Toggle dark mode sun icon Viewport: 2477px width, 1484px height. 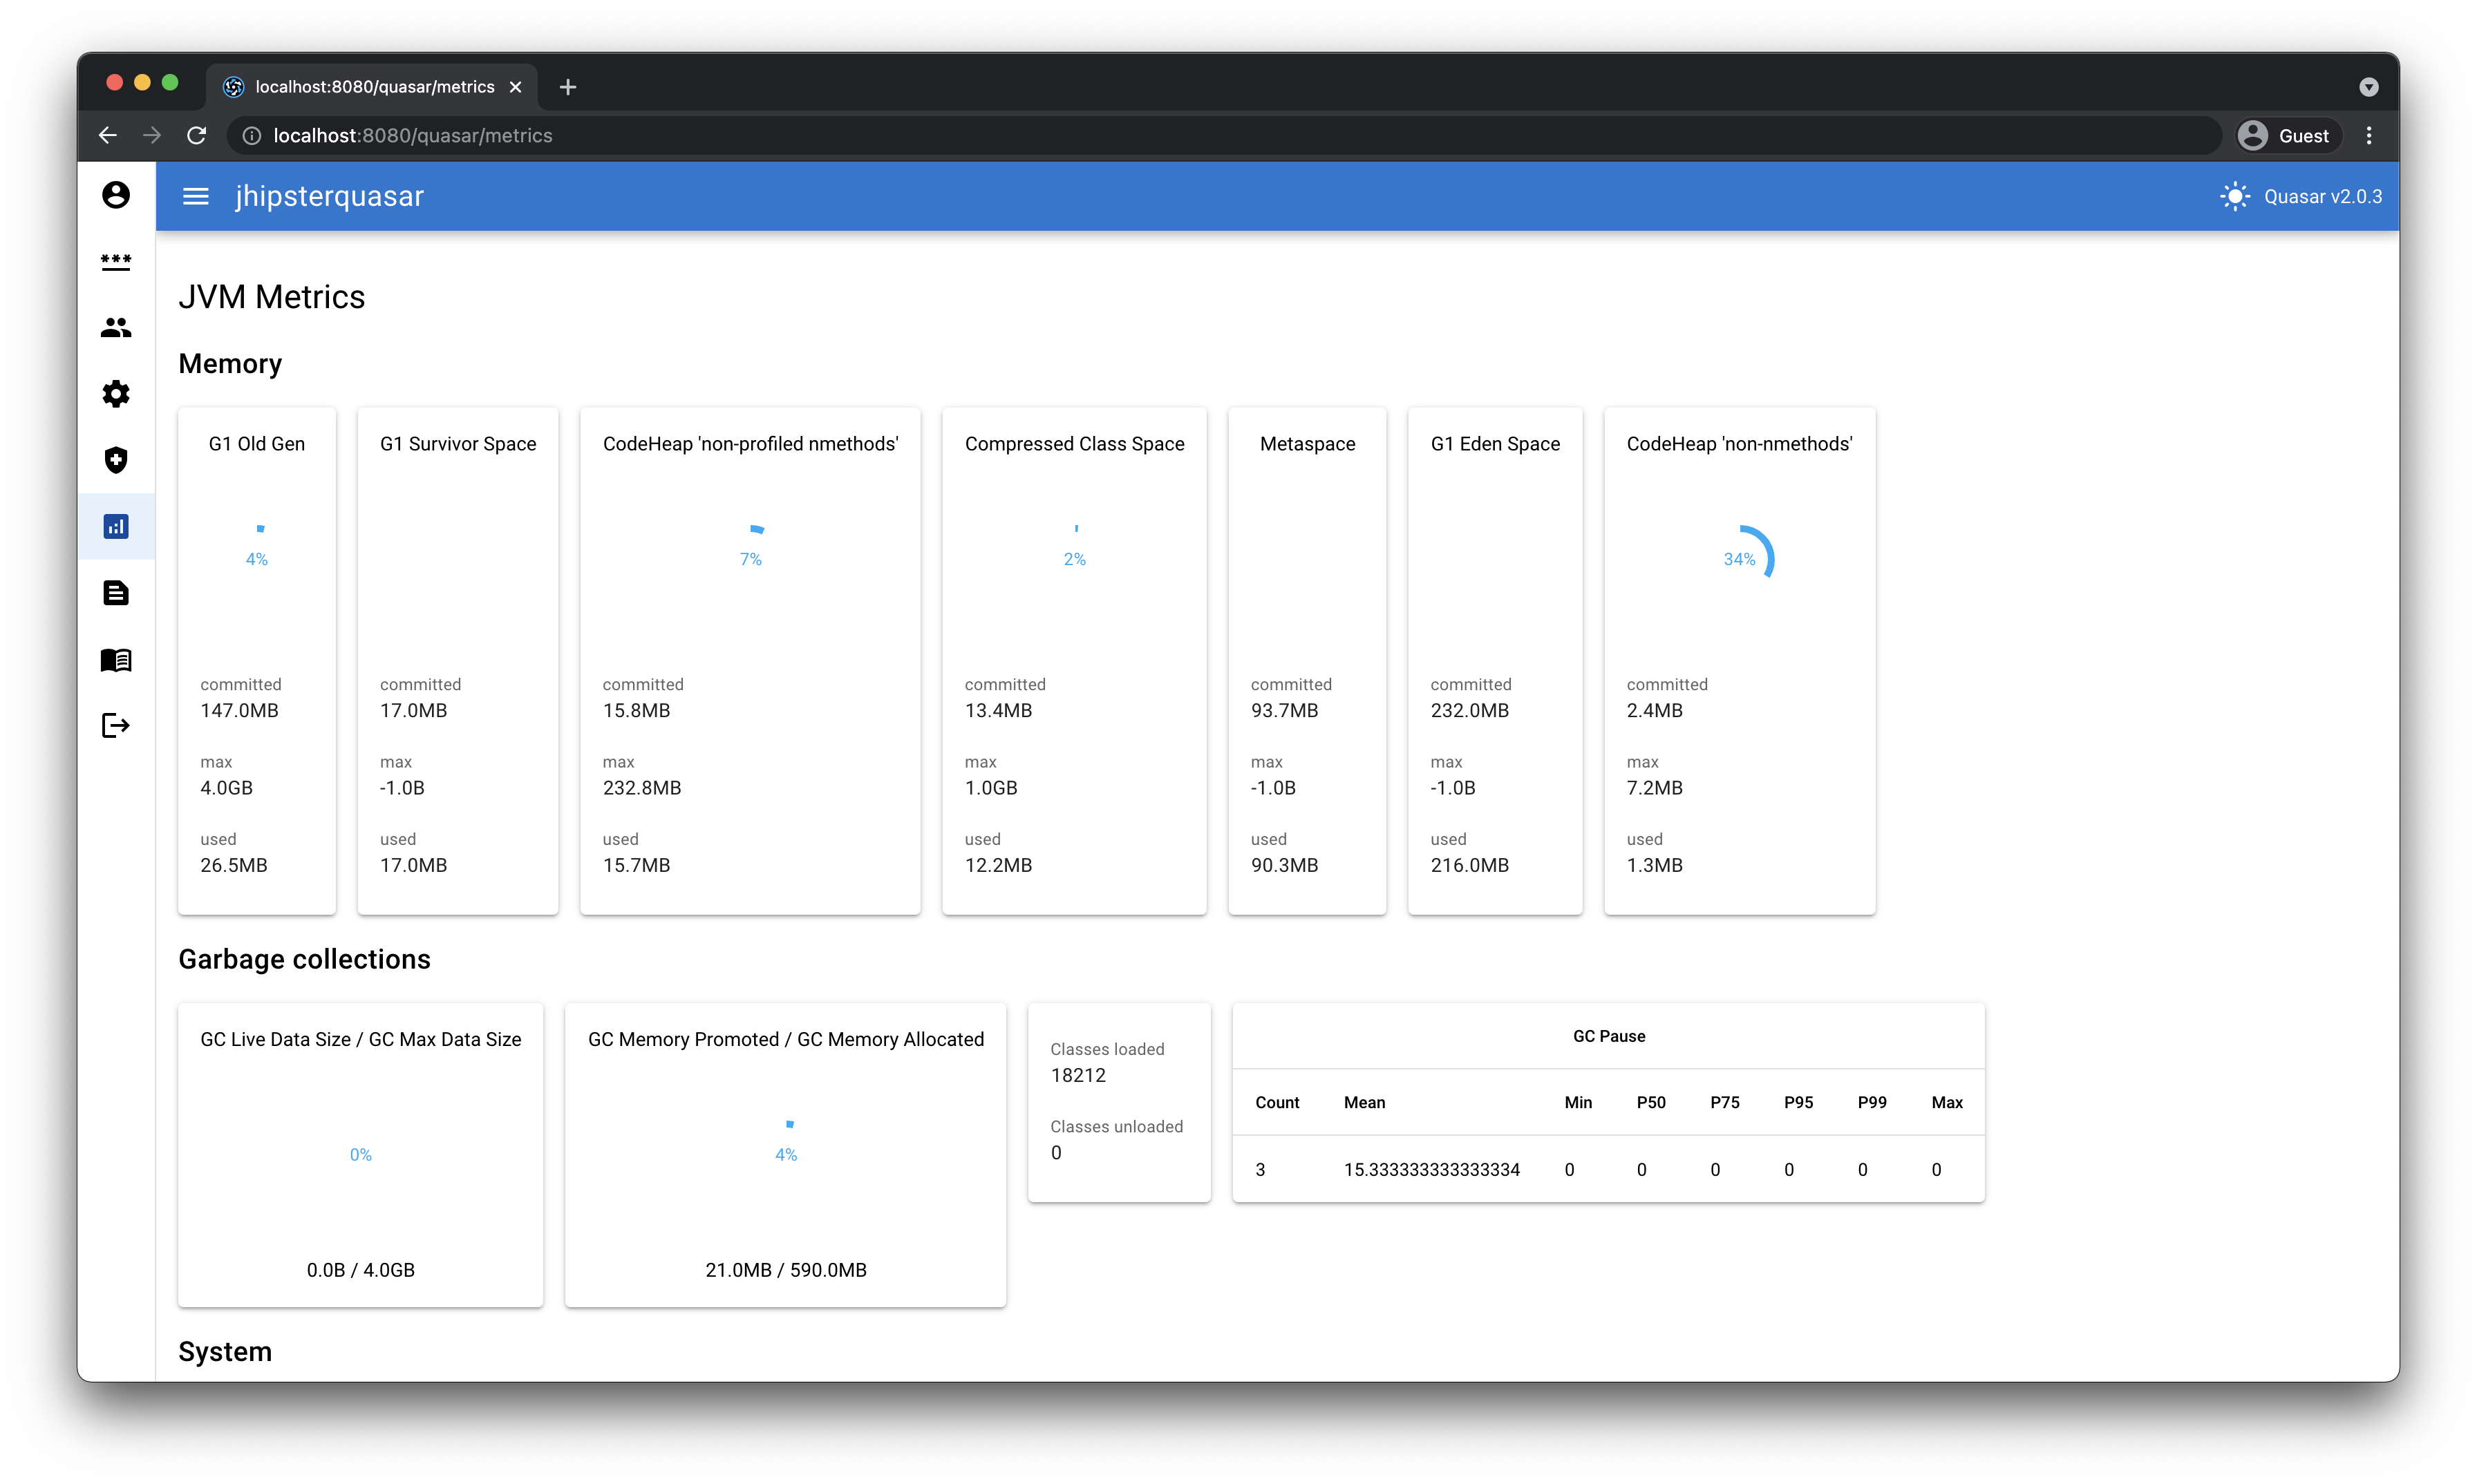click(2235, 197)
